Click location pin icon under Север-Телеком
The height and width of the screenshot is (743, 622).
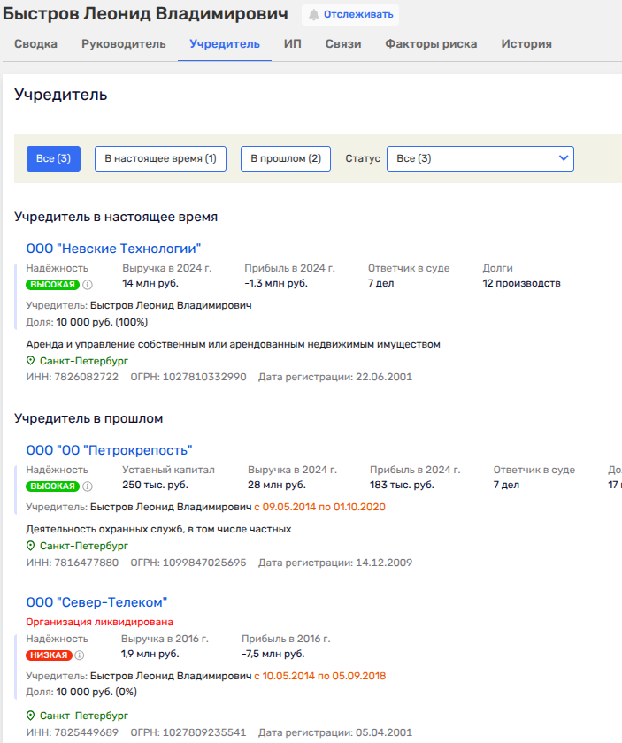pyautogui.click(x=30, y=715)
